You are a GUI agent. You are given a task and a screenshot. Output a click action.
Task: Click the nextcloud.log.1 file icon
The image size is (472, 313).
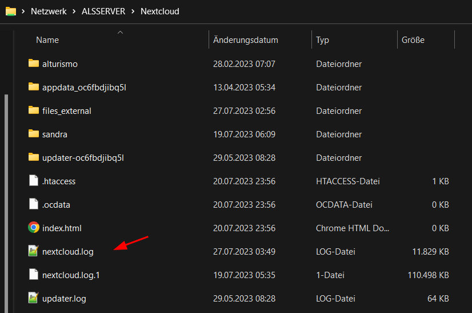(x=34, y=275)
